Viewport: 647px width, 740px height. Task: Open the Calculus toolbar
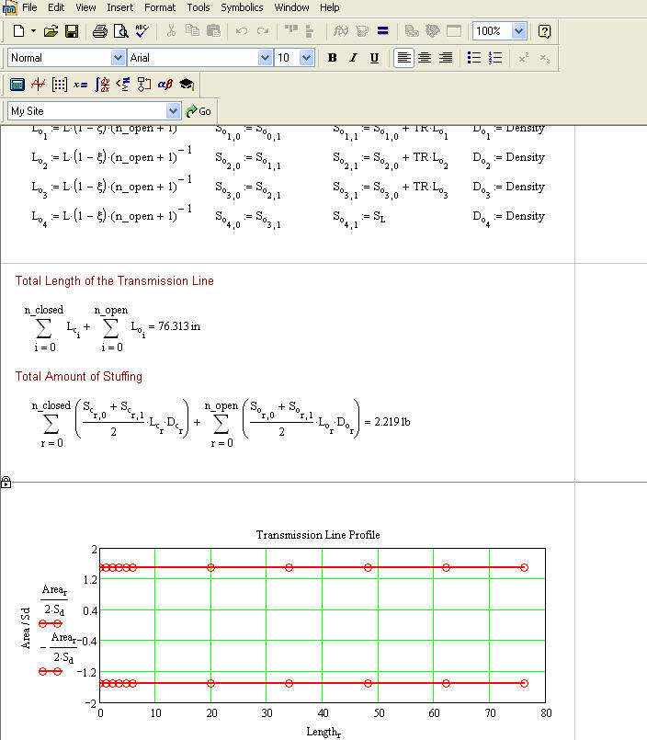tap(102, 85)
